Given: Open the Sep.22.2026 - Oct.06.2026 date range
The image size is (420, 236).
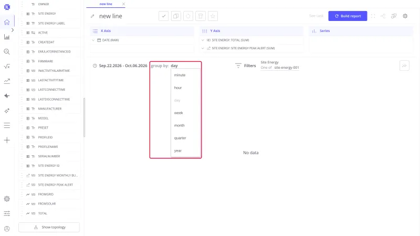Looking at the screenshot, I should coord(123,66).
